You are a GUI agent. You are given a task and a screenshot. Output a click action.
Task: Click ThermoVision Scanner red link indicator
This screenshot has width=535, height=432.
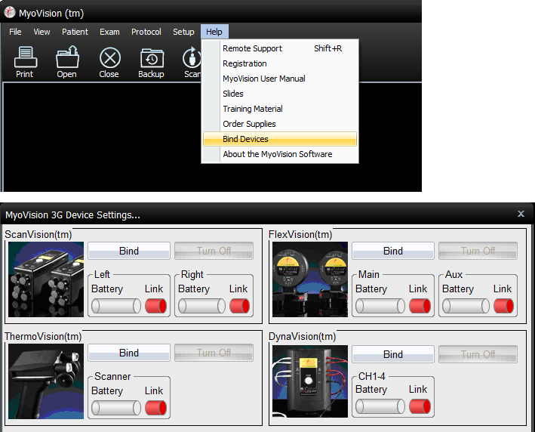point(156,408)
